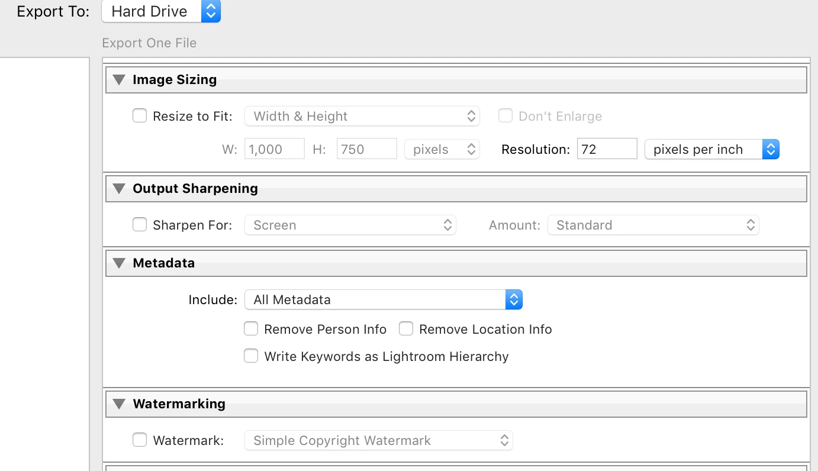Image resolution: width=818 pixels, height=471 pixels.
Task: Collapse the Output Sharpening section triangle
Action: point(119,189)
